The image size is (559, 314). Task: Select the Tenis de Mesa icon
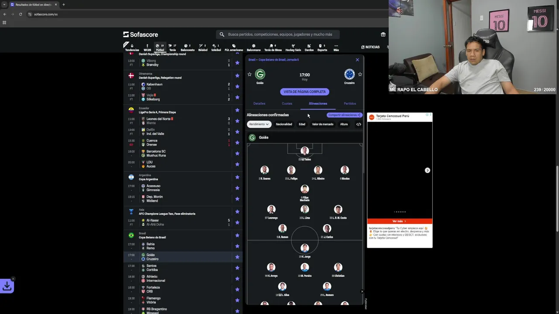tap(273, 48)
